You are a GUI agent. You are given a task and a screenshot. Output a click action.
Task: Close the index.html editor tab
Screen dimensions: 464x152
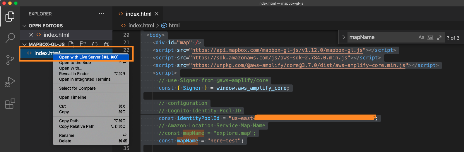pyautogui.click(x=157, y=14)
